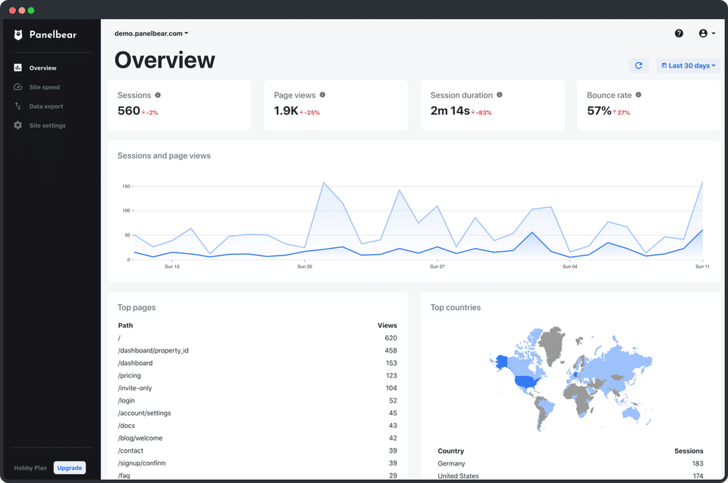Open Site speed in the sidebar
Screen dimensions: 728x483
point(45,87)
